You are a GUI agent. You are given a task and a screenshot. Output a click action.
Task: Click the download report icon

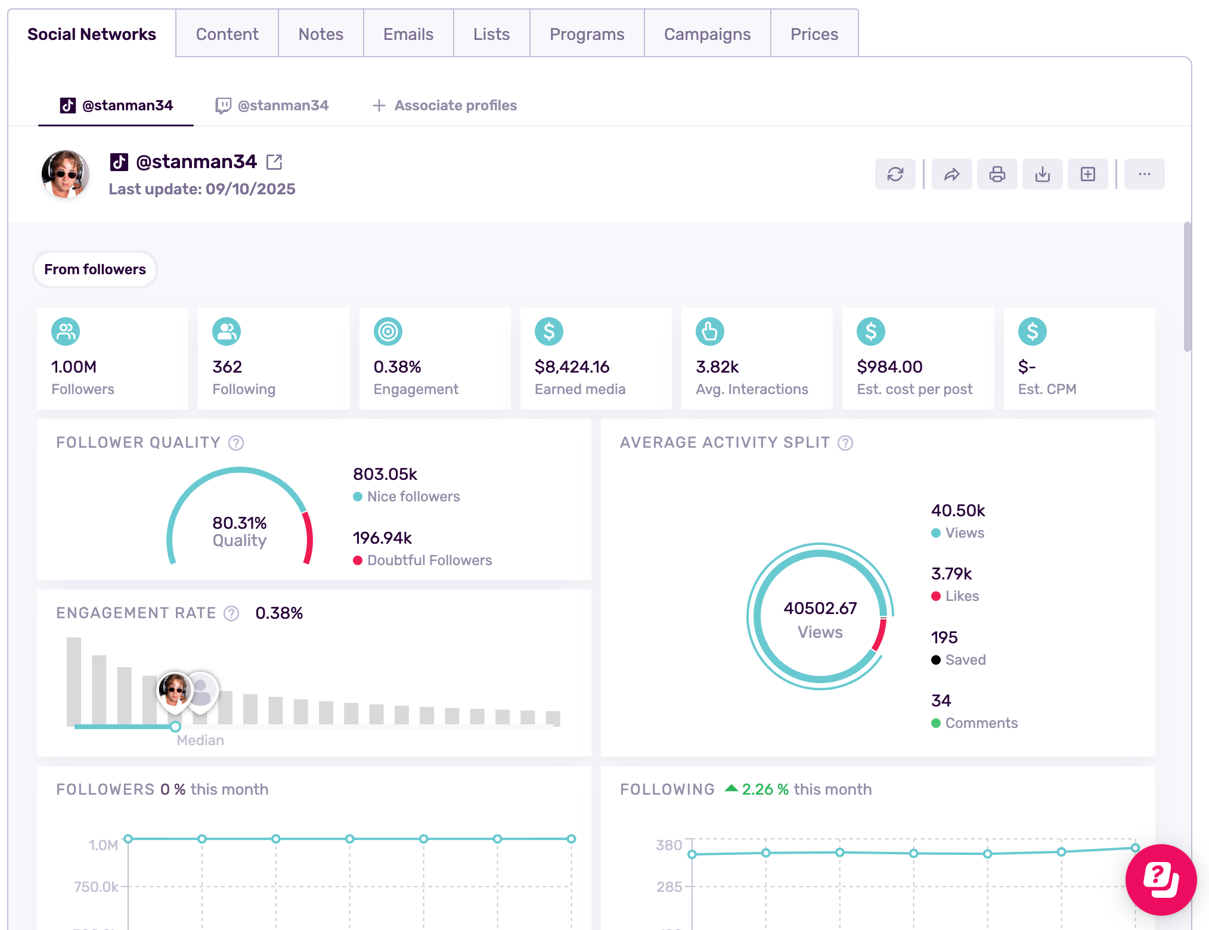point(1042,174)
